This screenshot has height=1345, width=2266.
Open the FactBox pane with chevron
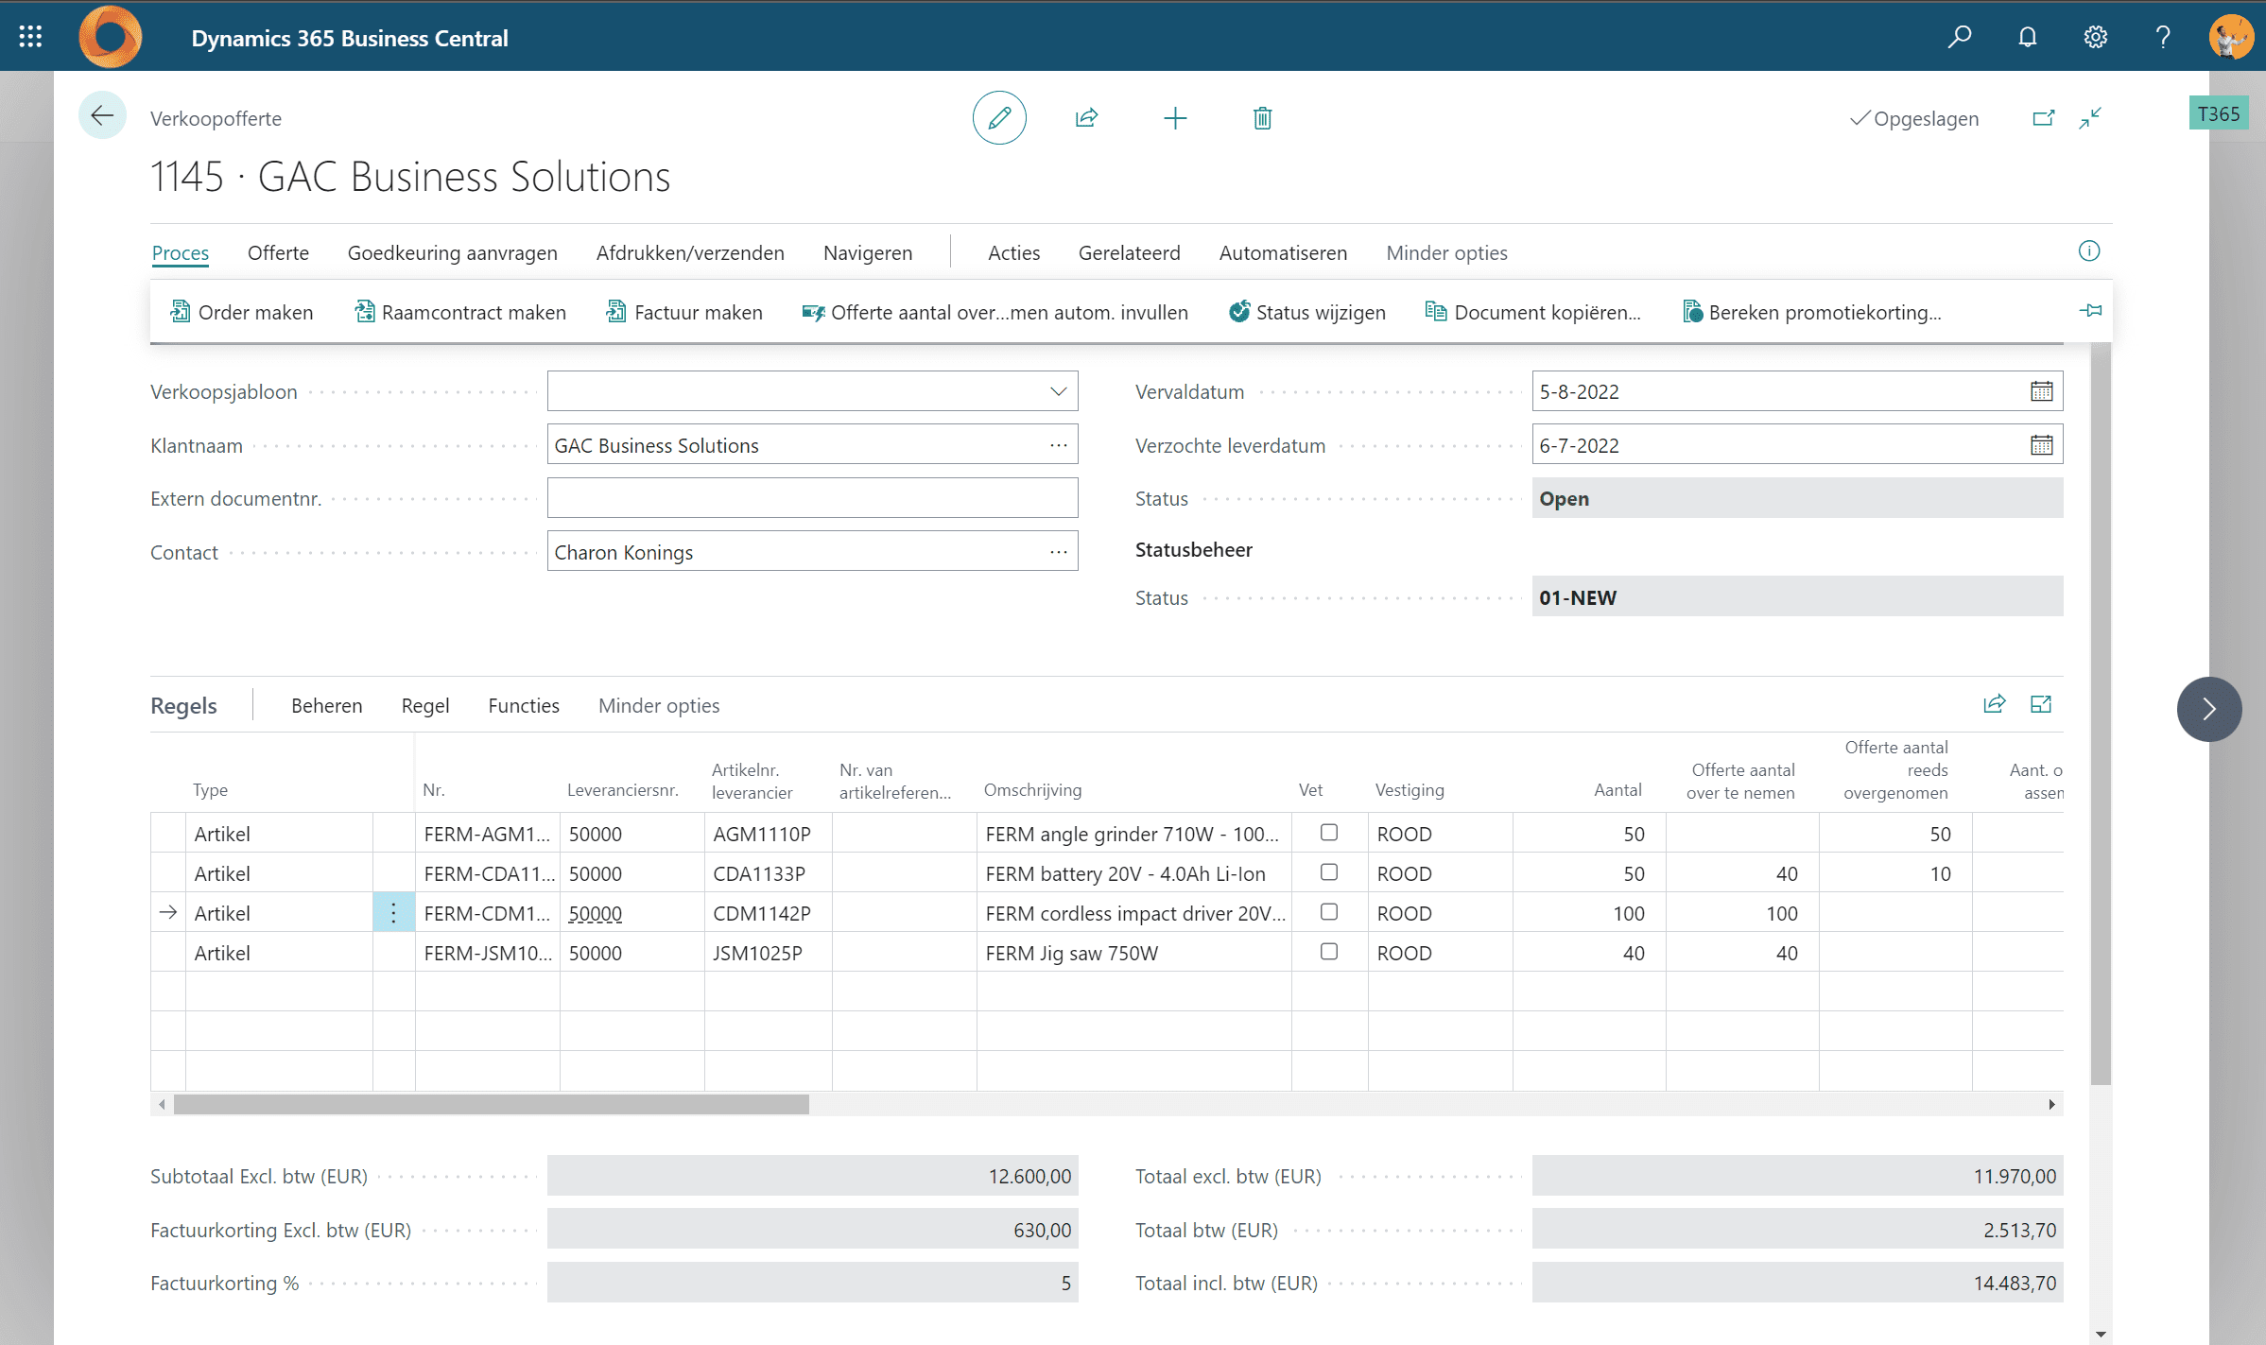(x=2208, y=709)
